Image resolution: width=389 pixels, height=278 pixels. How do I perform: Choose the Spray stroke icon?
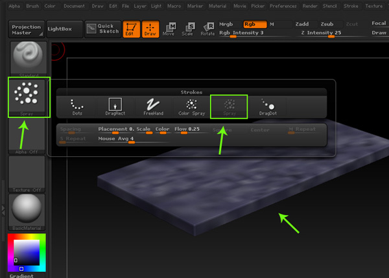(229, 107)
